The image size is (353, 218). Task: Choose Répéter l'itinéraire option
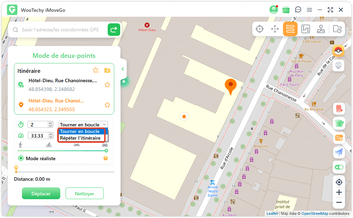click(80, 138)
